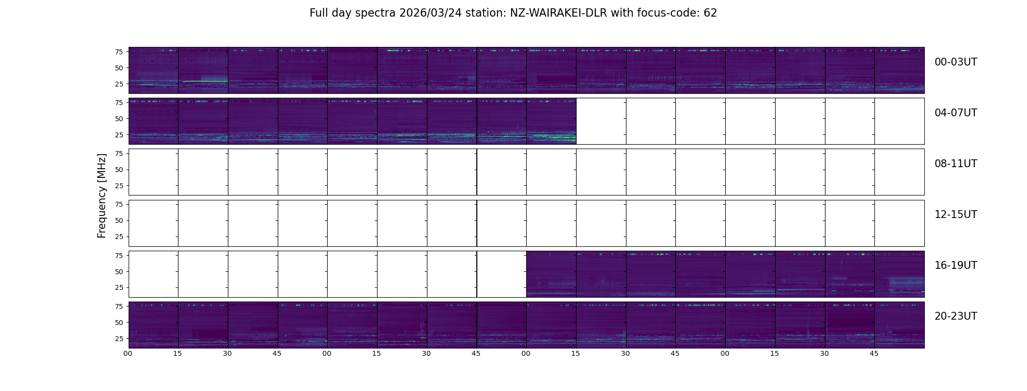Image resolution: width=1027 pixels, height=391 pixels.
Task: Select the 20-23UT row label
Action: pos(956,316)
